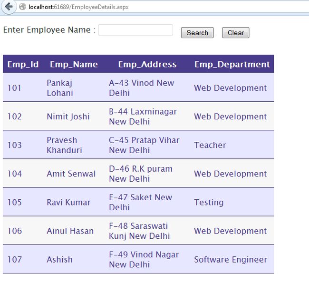
Task: Click the globe site icon in address bar
Action: (x=23, y=7)
